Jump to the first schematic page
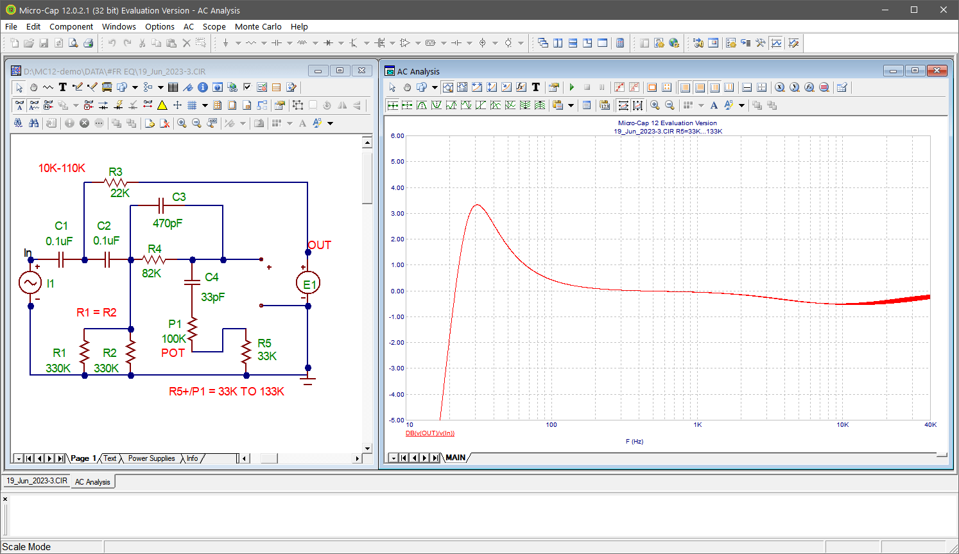959x554 pixels. pos(30,458)
